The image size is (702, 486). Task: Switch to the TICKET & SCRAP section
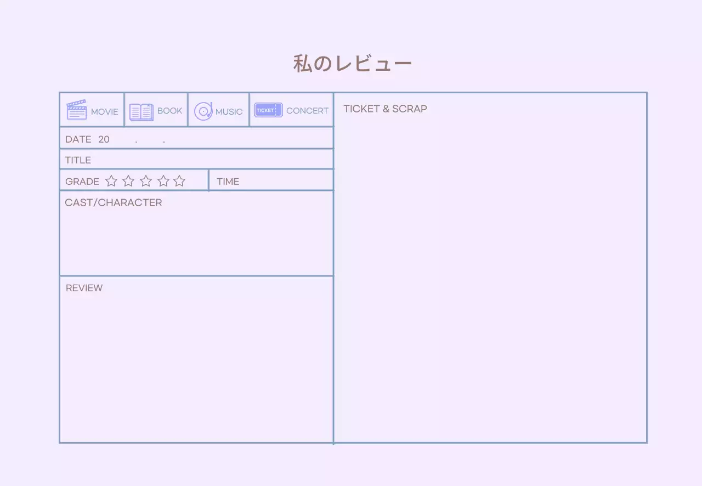pyautogui.click(x=385, y=109)
